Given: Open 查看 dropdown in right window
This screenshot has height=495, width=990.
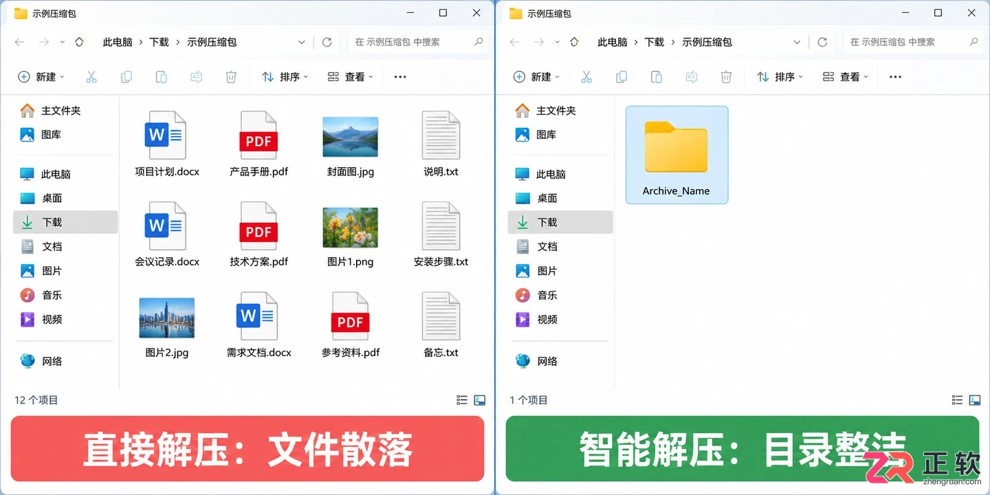Looking at the screenshot, I should coord(846,77).
